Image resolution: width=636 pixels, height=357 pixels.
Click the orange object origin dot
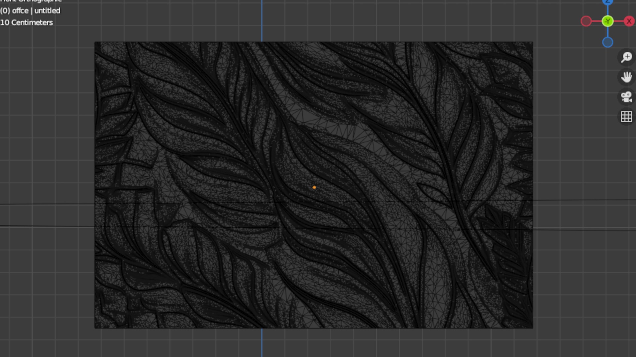click(x=314, y=187)
